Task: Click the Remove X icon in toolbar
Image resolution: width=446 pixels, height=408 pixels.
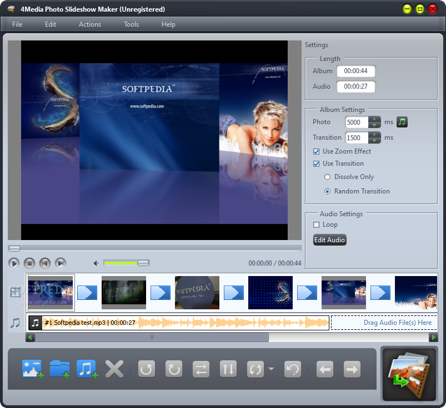Action: 114,369
